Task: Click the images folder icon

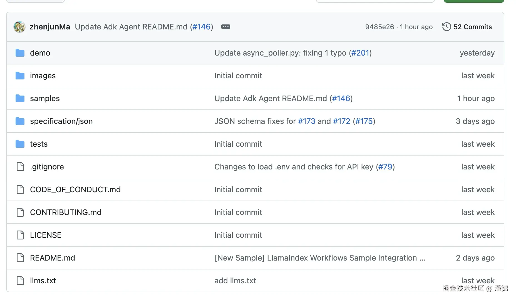Action: coord(20,76)
